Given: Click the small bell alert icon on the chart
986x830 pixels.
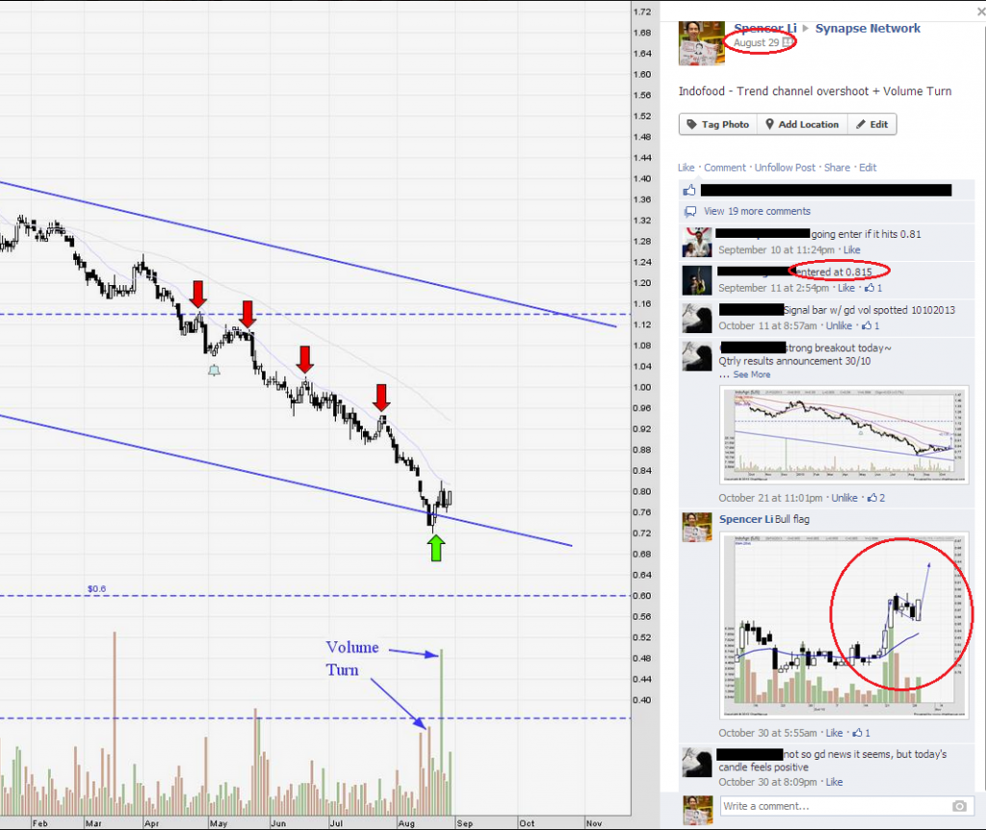Looking at the screenshot, I should pos(214,371).
